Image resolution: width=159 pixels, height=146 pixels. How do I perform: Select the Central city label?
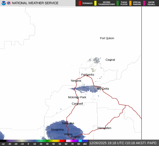[x=110, y=60]
